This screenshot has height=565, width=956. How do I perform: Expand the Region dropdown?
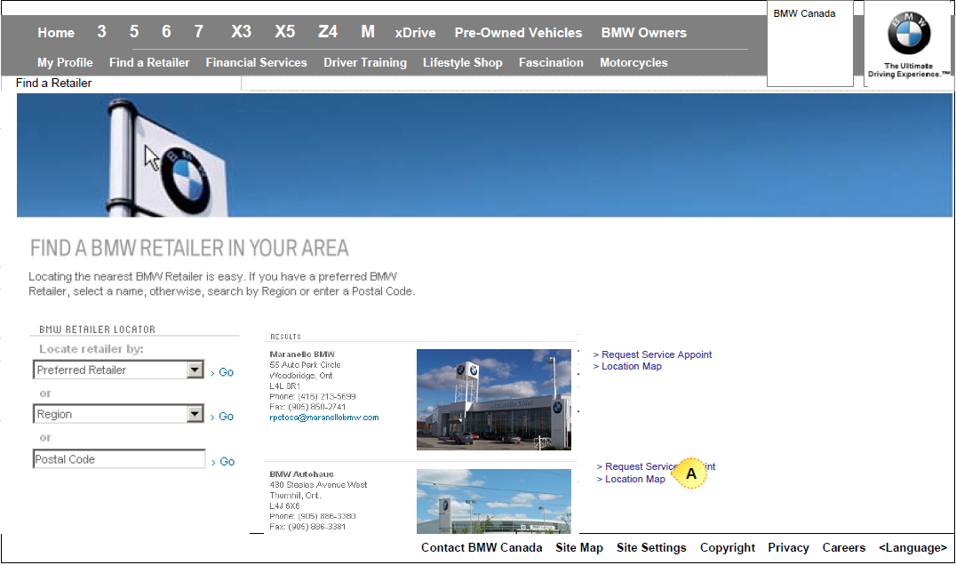pyautogui.click(x=195, y=415)
